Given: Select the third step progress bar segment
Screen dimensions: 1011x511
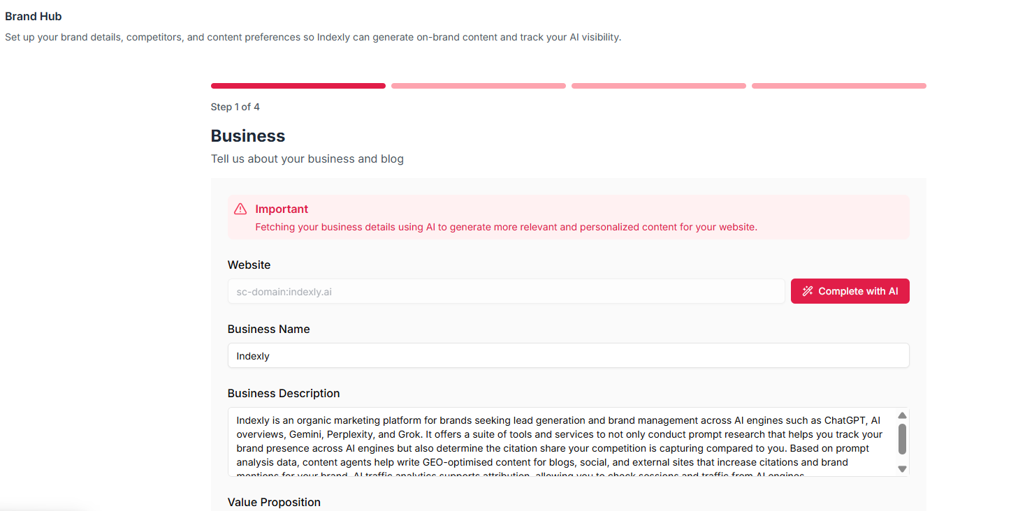Looking at the screenshot, I should click(x=659, y=86).
